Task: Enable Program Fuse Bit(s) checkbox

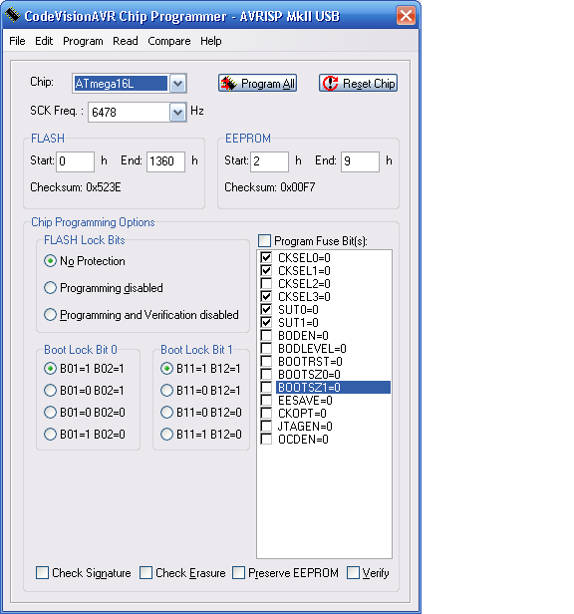Action: (265, 240)
